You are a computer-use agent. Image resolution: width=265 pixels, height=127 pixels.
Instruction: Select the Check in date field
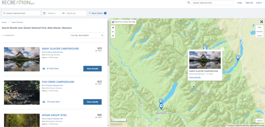tap(51, 13)
